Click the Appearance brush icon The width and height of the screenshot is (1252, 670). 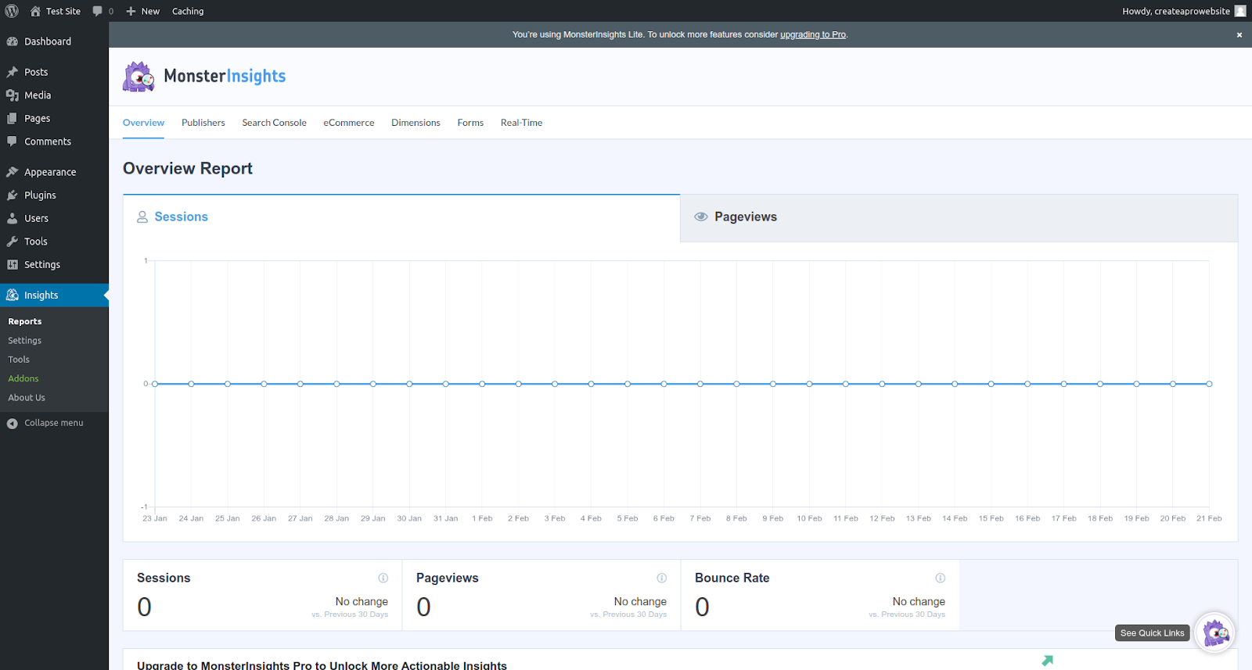pyautogui.click(x=13, y=172)
